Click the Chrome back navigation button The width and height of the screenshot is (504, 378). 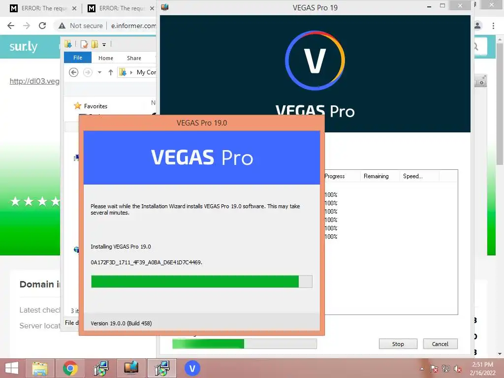point(11,26)
